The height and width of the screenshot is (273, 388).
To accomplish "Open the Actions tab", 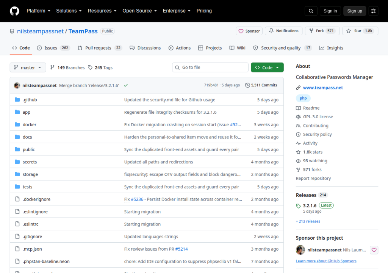I will click(180, 48).
